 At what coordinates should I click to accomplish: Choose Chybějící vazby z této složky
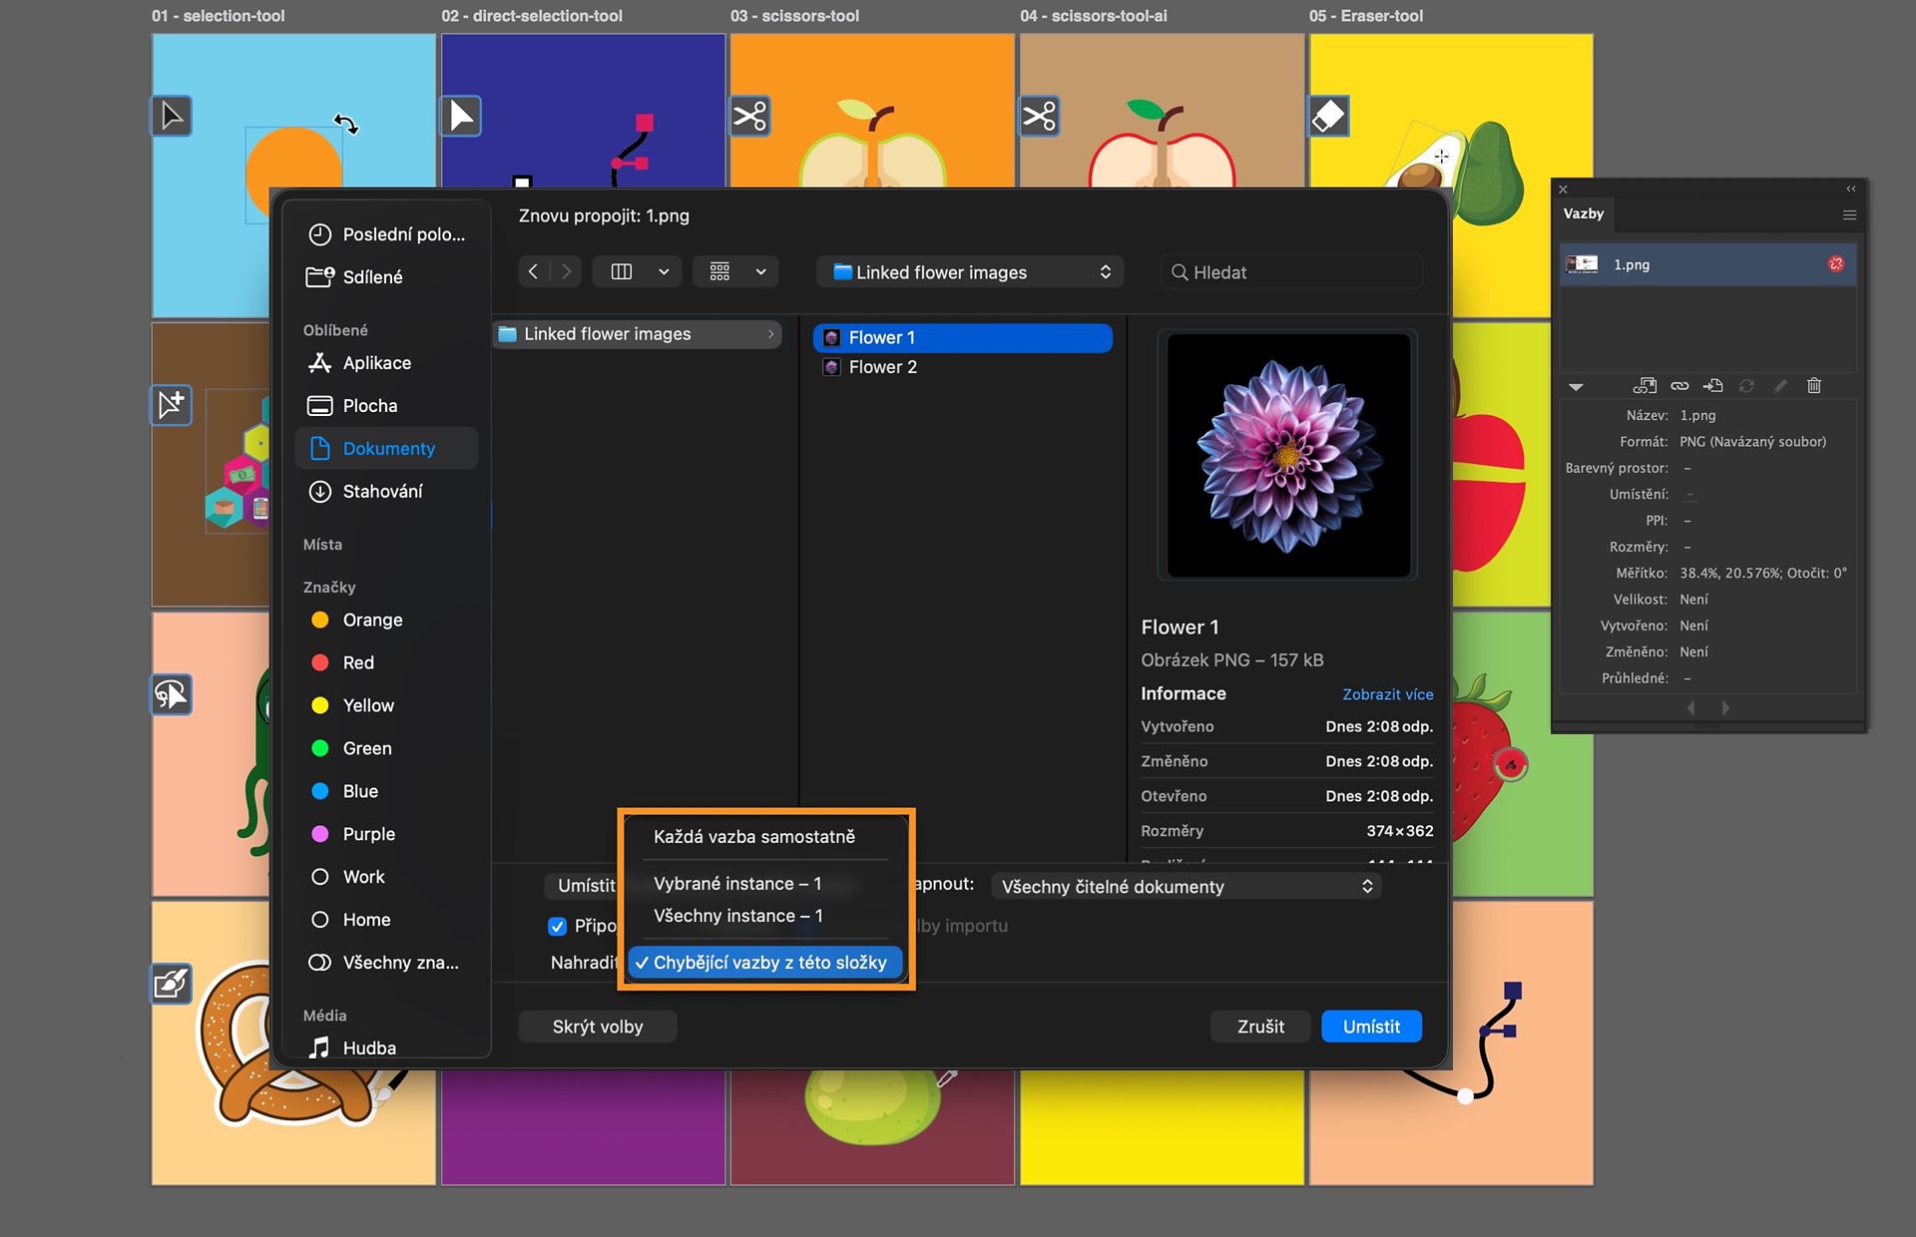765,963
